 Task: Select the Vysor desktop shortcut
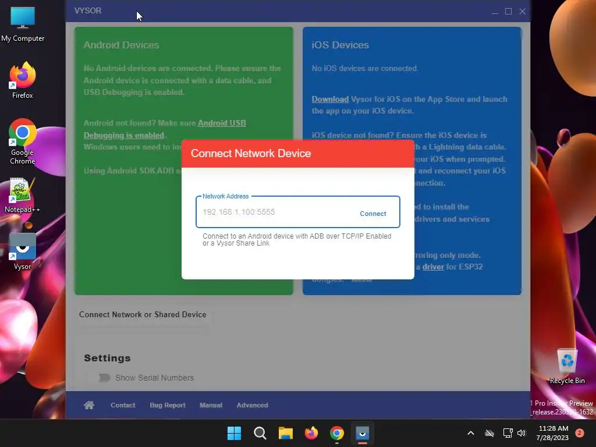[x=23, y=251]
